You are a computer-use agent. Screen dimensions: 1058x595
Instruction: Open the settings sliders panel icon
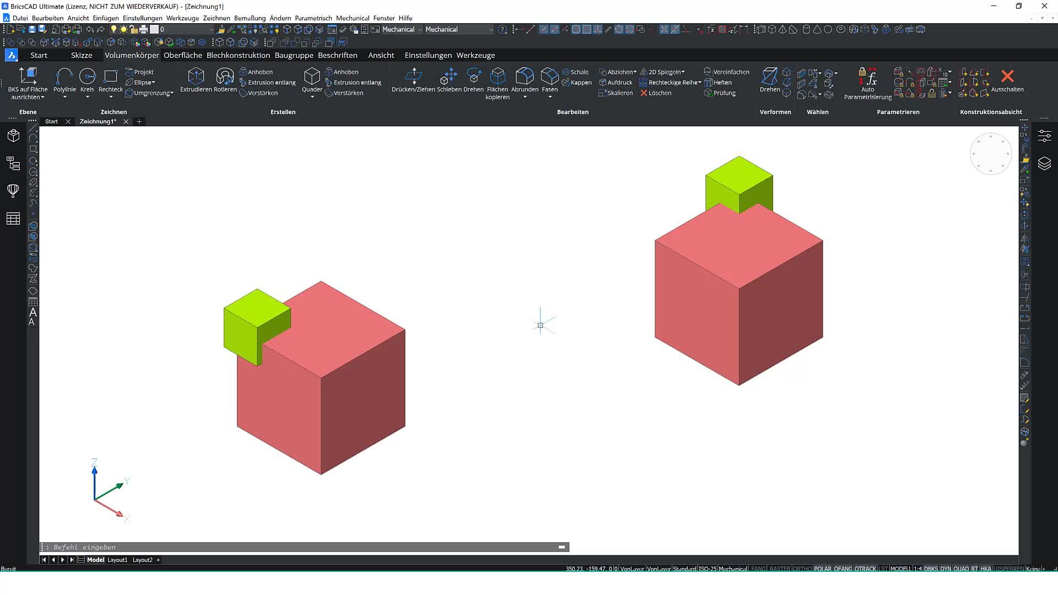click(x=1044, y=136)
